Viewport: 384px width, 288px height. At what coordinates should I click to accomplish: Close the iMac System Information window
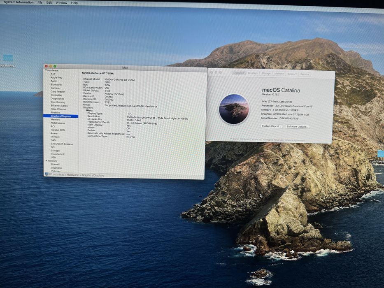[46, 66]
